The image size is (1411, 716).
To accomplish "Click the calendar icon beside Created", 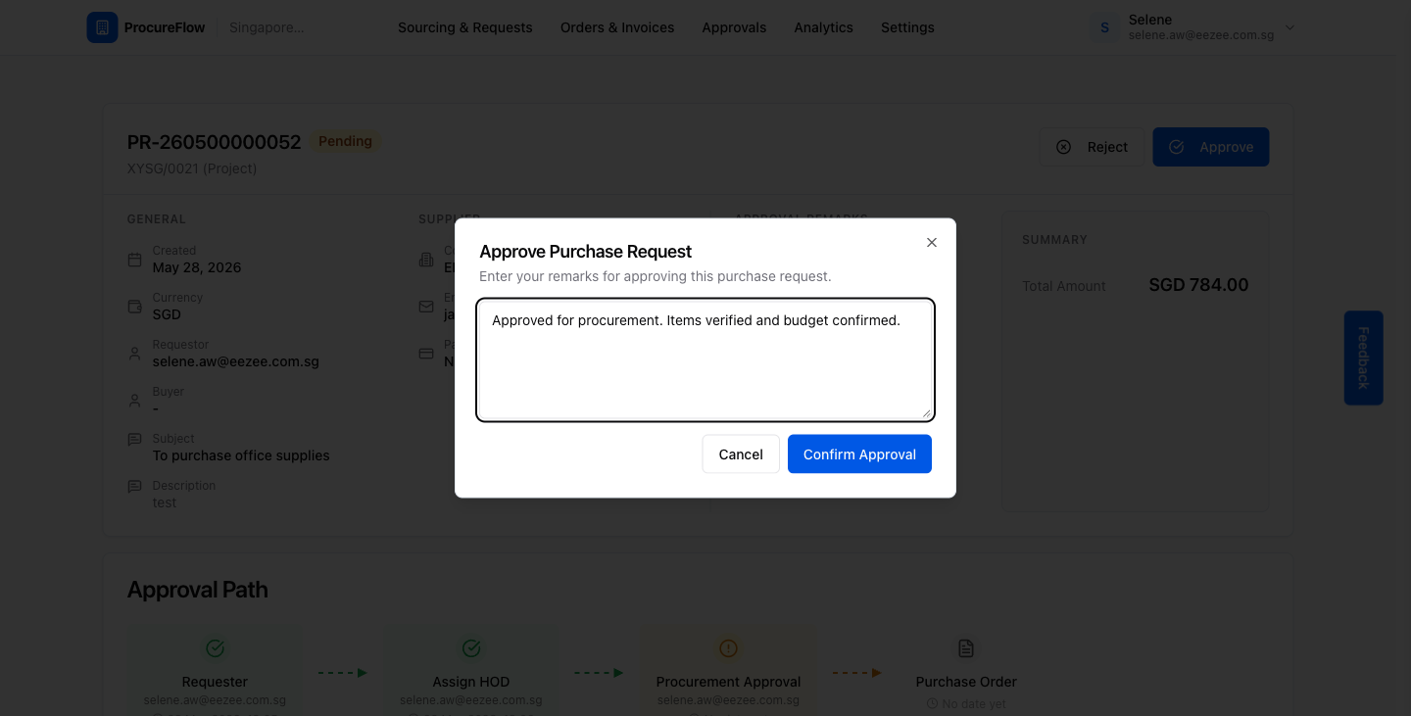I will point(135,260).
